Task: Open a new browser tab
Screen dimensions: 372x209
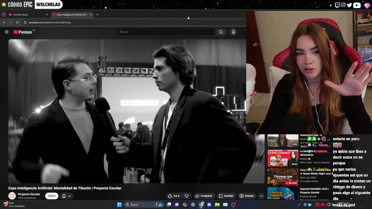Action: [97, 15]
